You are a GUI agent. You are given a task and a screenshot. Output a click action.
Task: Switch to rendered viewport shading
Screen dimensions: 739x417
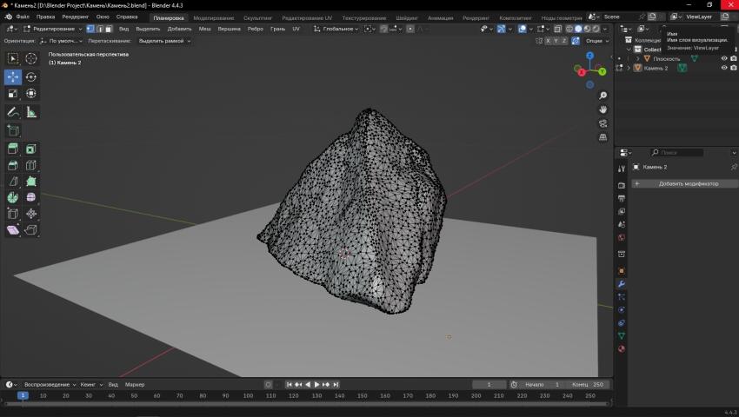click(x=596, y=29)
